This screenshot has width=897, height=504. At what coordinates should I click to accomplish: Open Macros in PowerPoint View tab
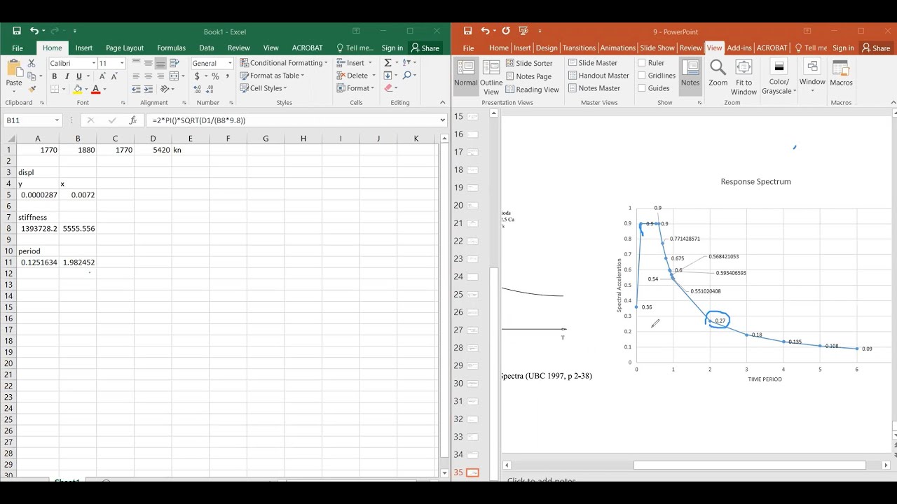(841, 72)
